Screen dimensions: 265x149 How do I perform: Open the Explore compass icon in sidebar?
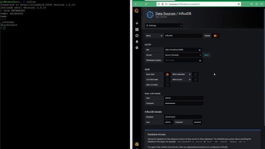point(137,36)
